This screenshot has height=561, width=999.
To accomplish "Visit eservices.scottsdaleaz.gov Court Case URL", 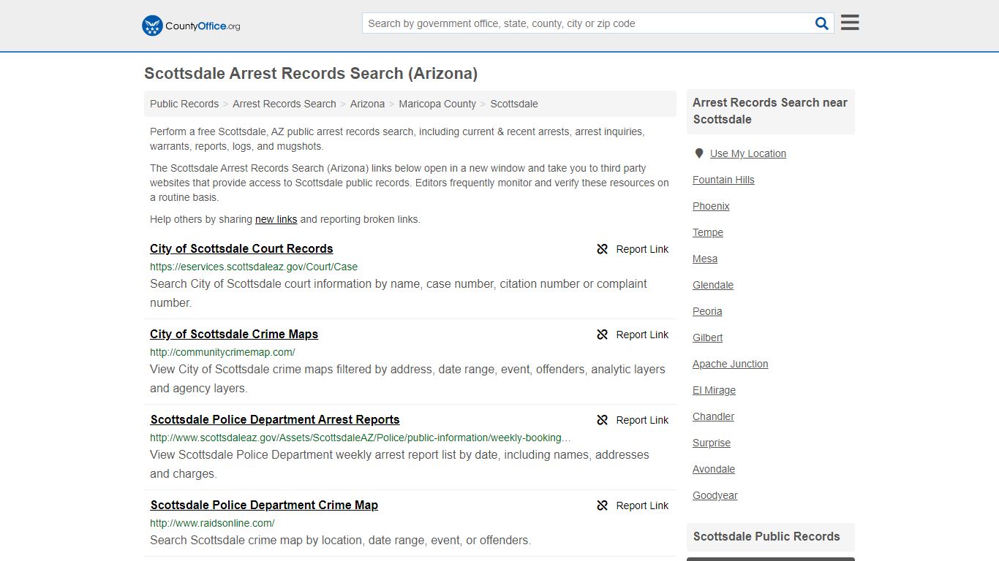I will pyautogui.click(x=254, y=267).
